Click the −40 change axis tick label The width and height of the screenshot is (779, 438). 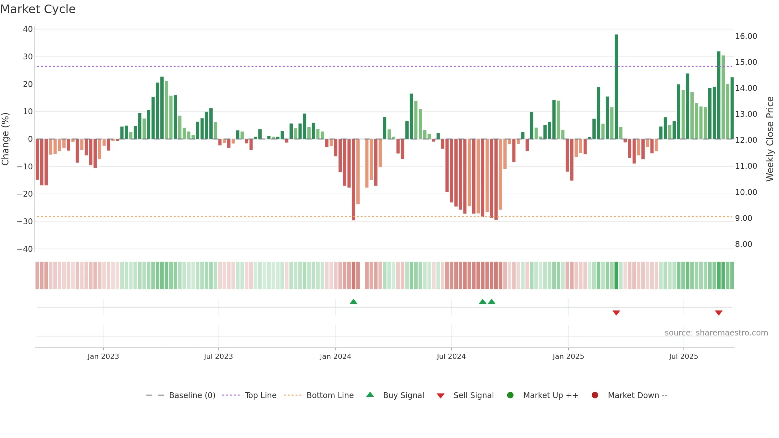click(25, 249)
